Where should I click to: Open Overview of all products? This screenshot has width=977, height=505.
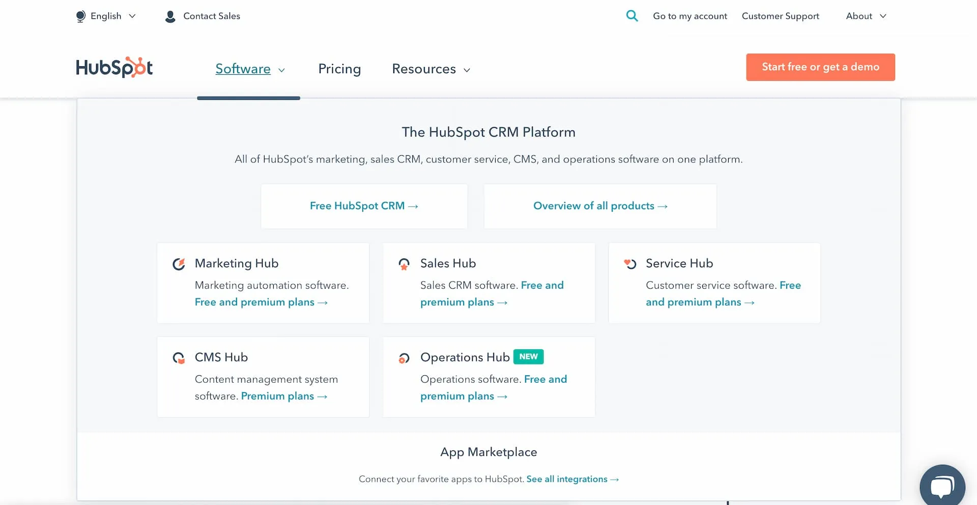[600, 206]
